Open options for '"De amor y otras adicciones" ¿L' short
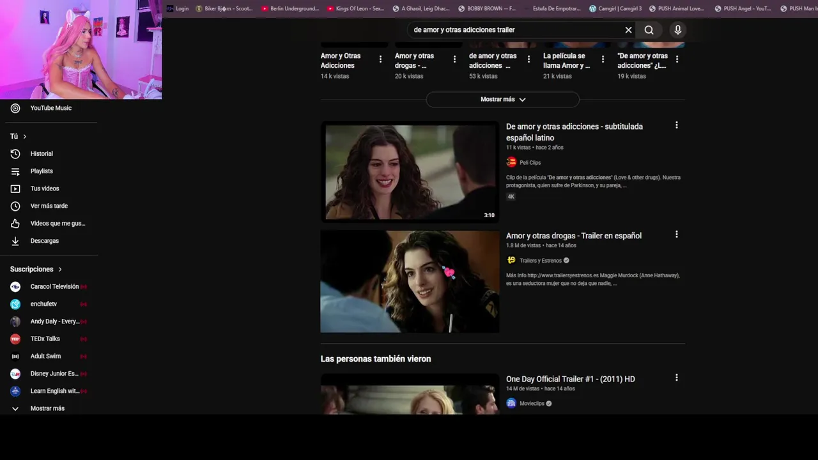818x460 pixels. pyautogui.click(x=677, y=59)
